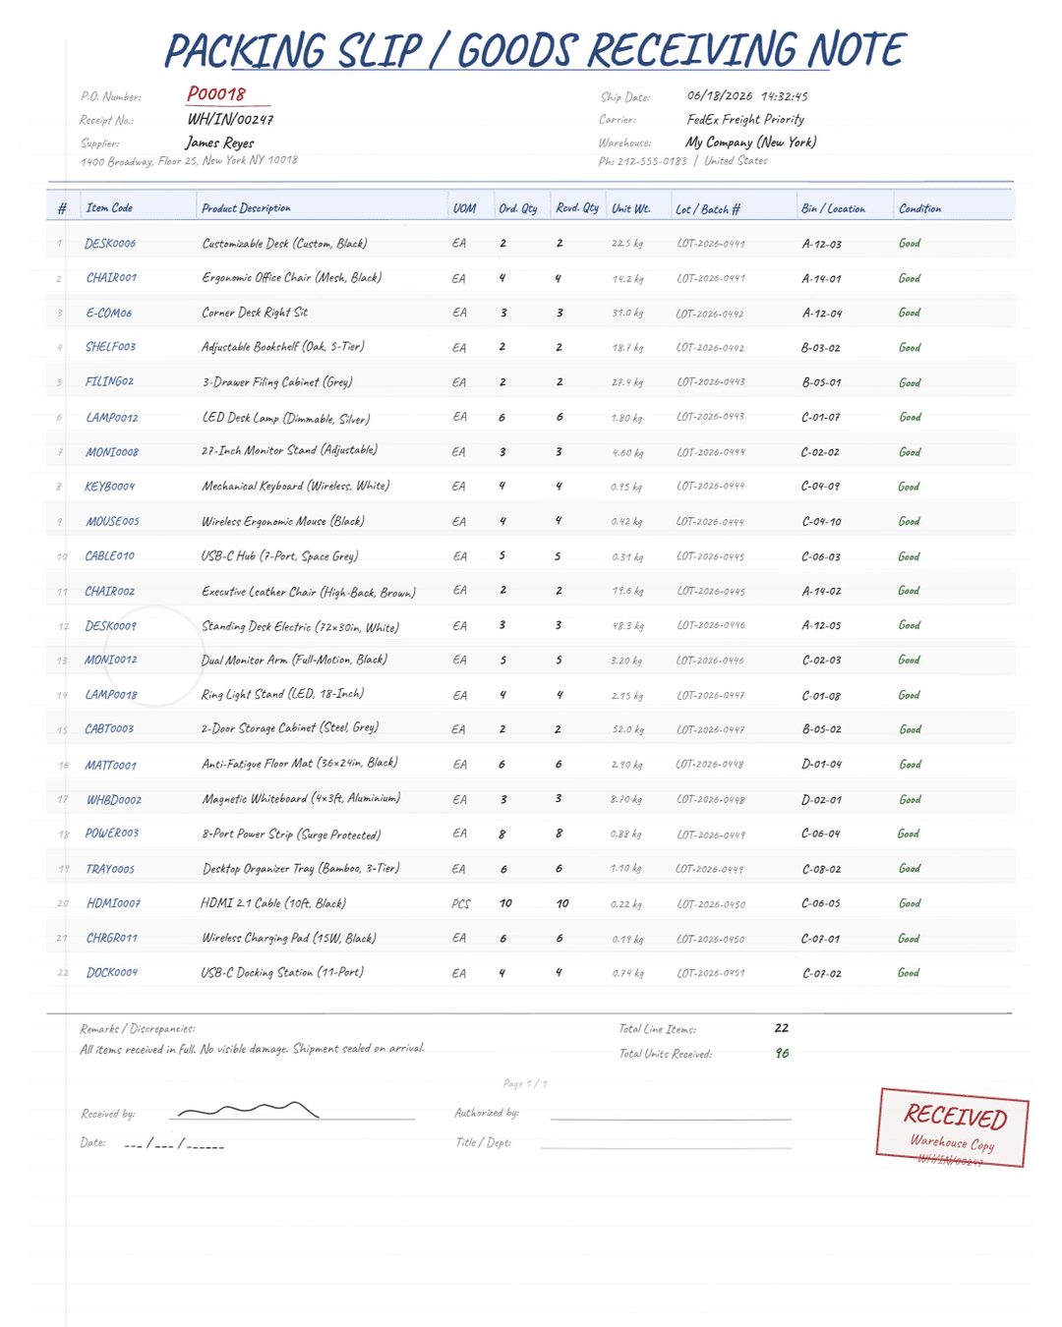1062x1327 pixels.
Task: Click the P.O. number PO0018
Action: (216, 94)
